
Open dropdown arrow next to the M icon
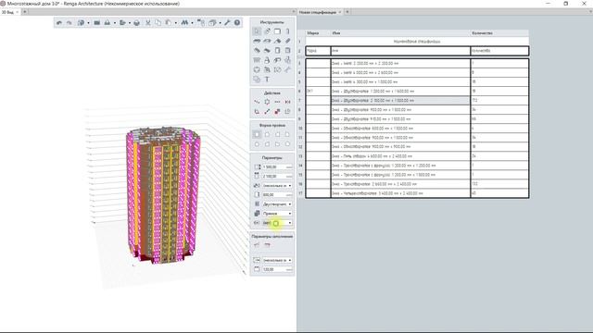point(192,23)
